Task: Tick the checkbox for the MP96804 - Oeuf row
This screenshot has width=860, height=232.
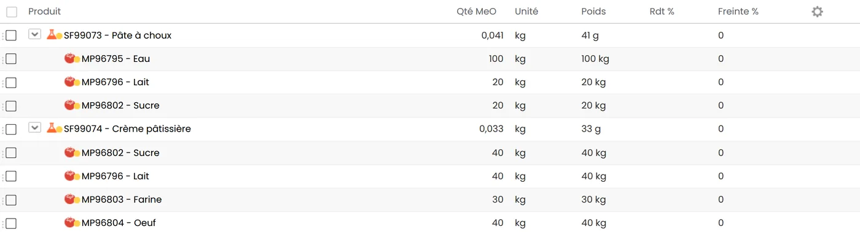Action: pyautogui.click(x=11, y=223)
